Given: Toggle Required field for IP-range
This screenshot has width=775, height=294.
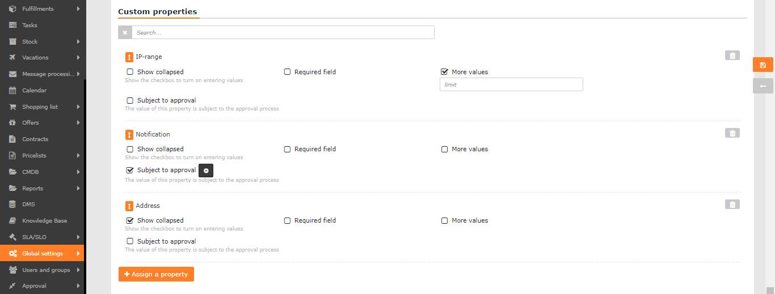Looking at the screenshot, I should tap(287, 72).
